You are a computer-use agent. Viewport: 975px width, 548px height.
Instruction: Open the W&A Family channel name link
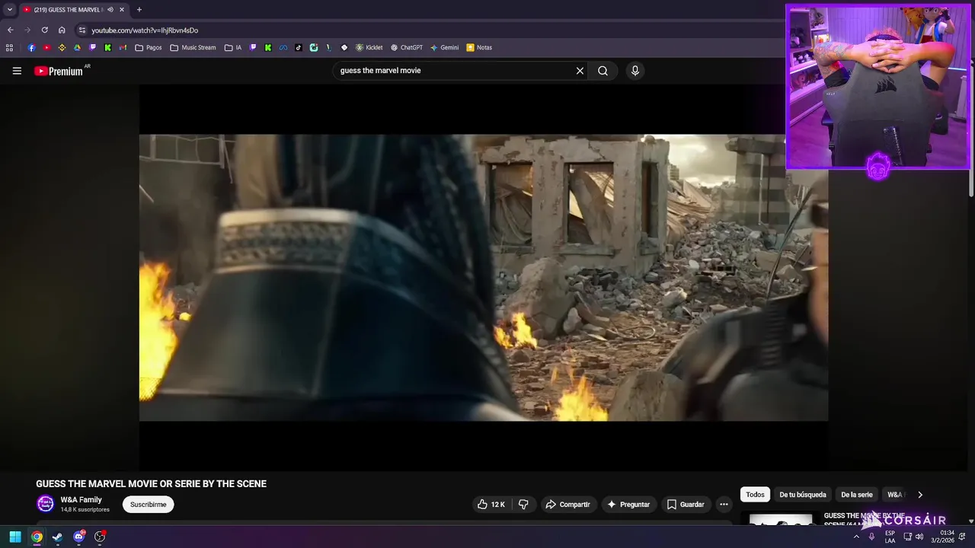click(81, 500)
